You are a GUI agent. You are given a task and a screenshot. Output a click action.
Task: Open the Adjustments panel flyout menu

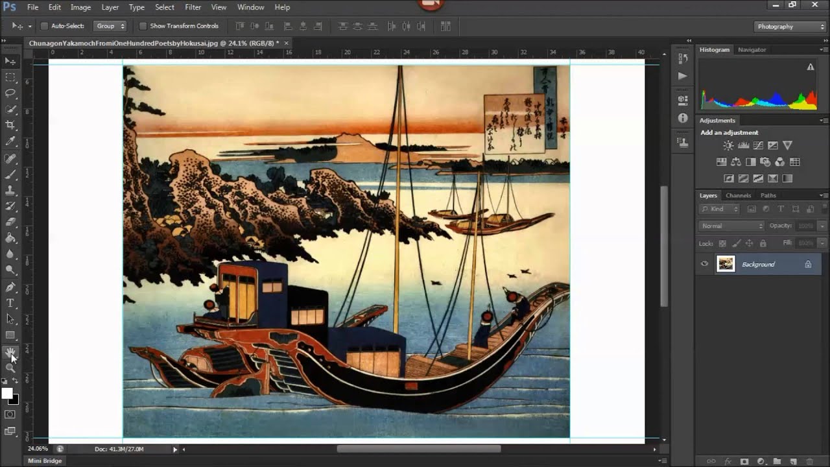pos(824,120)
